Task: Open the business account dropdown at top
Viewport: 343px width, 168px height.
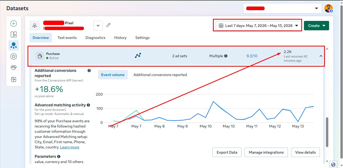Action: [x=282, y=8]
